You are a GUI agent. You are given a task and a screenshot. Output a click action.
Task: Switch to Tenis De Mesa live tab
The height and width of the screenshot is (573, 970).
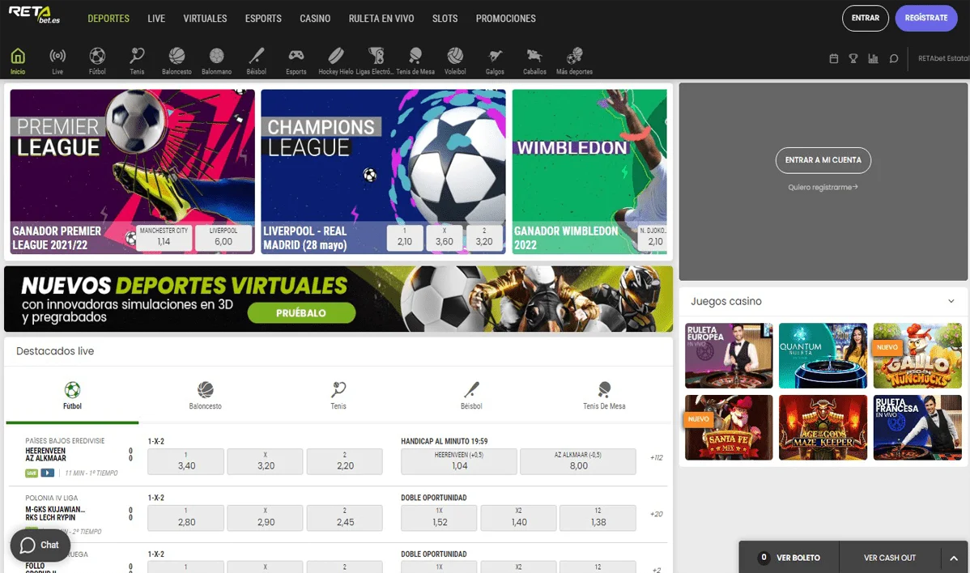604,396
